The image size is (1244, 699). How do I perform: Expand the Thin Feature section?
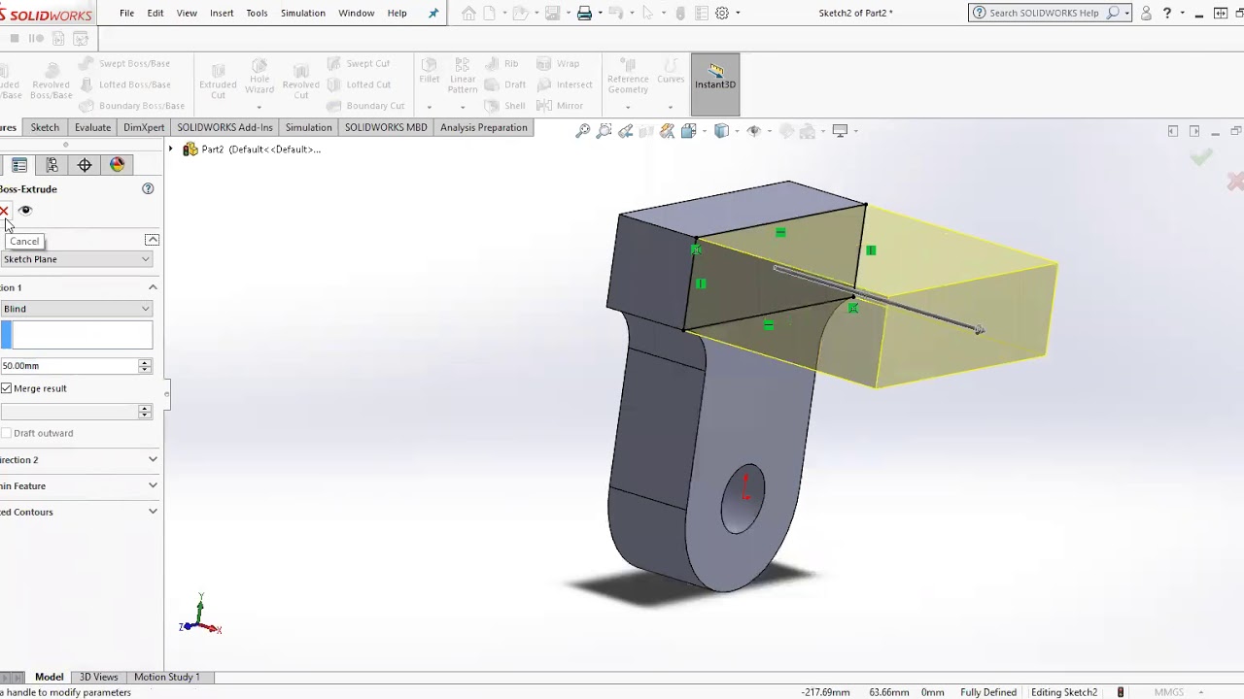[153, 485]
